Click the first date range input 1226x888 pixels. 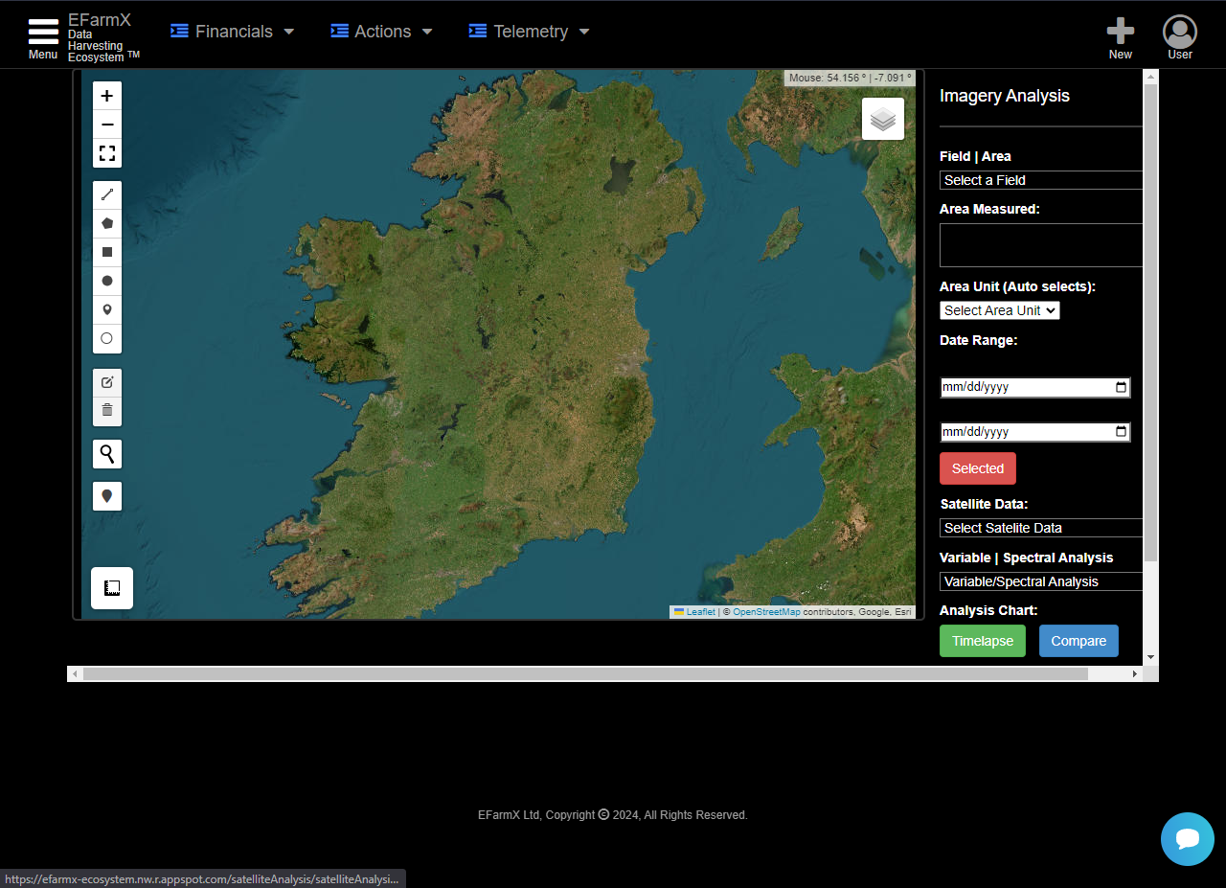coord(1027,387)
